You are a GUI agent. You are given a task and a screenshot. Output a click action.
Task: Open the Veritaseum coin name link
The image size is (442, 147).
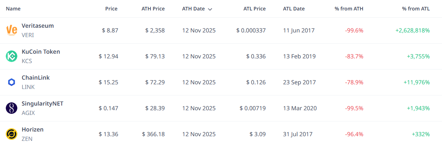tap(38, 26)
